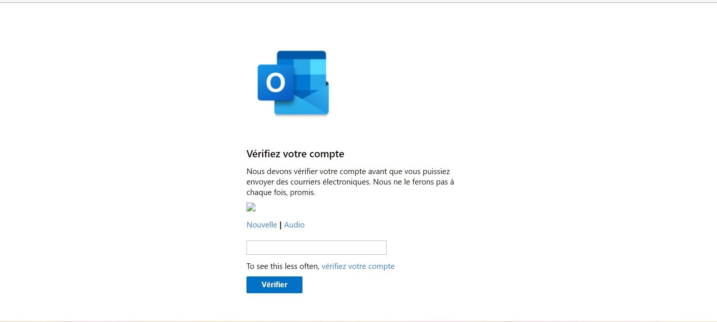Click the text 'chaque fois, promis.'
This screenshot has width=717, height=322.
click(281, 192)
